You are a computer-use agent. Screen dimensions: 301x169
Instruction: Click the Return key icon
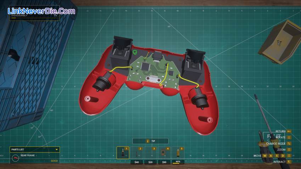289,131
